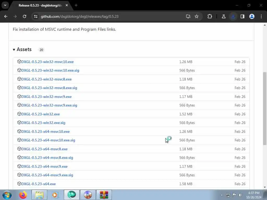
Task: Open network tray icon
Action: pyautogui.click(x=228, y=195)
